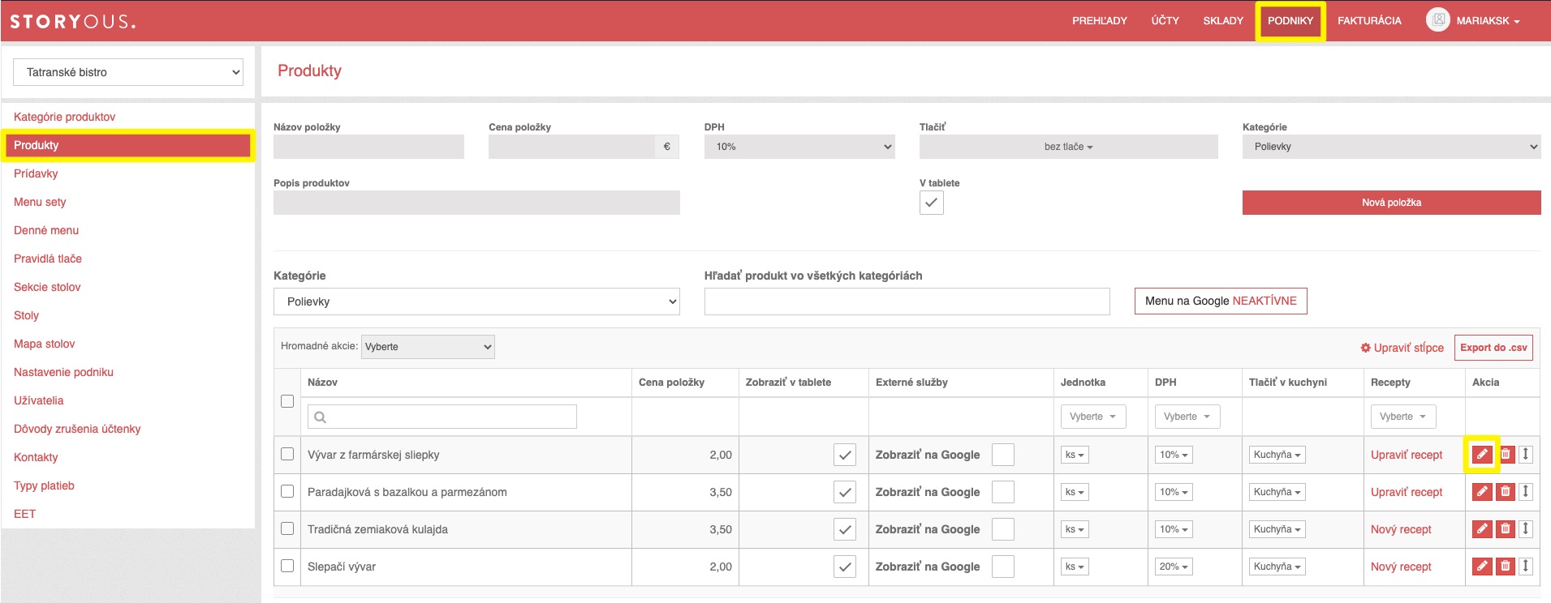Open the PODNIKY menu
Screen dimensions: 1551x603
click(x=1290, y=21)
